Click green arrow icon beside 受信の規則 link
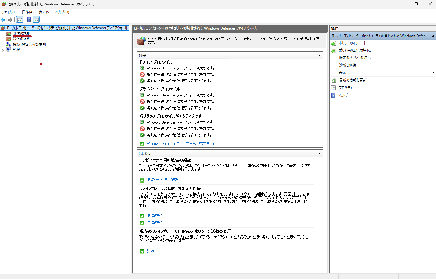The height and width of the screenshot is (279, 436). (142, 216)
